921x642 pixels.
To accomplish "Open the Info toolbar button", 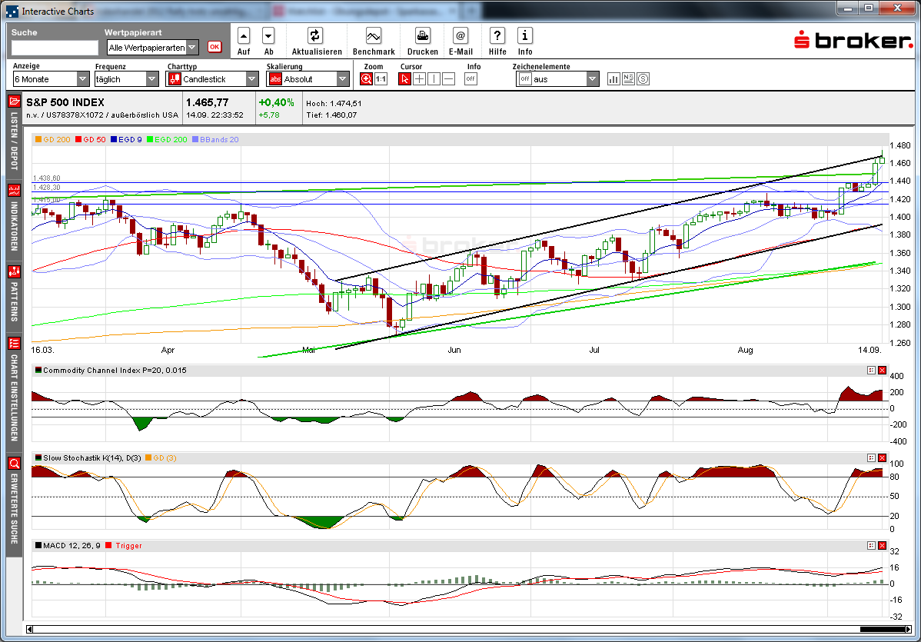I will click(524, 36).
